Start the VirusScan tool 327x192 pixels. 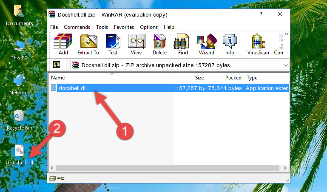[x=258, y=44]
